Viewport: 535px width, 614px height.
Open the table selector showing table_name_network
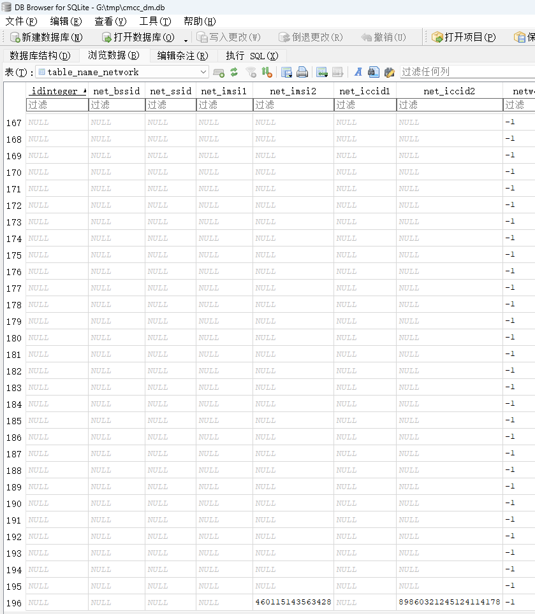click(x=122, y=72)
